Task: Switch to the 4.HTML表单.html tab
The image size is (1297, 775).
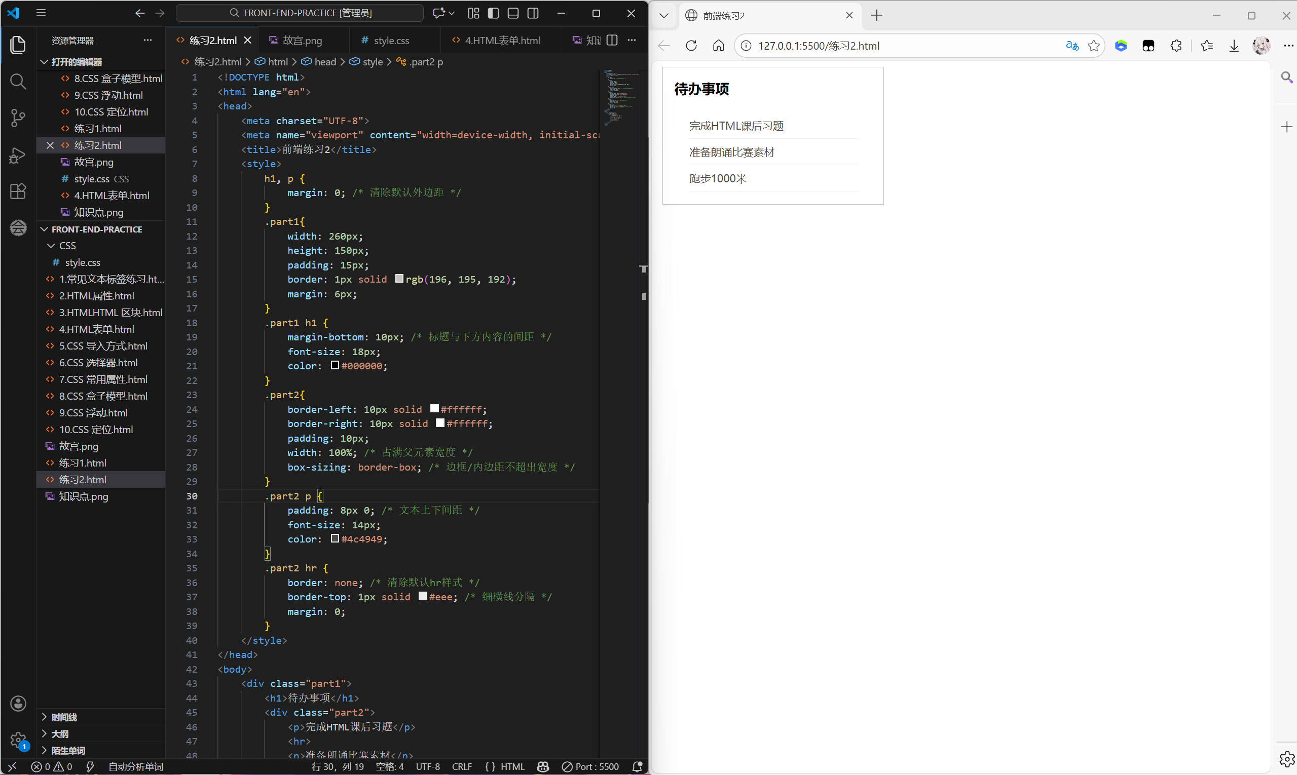Action: [502, 40]
